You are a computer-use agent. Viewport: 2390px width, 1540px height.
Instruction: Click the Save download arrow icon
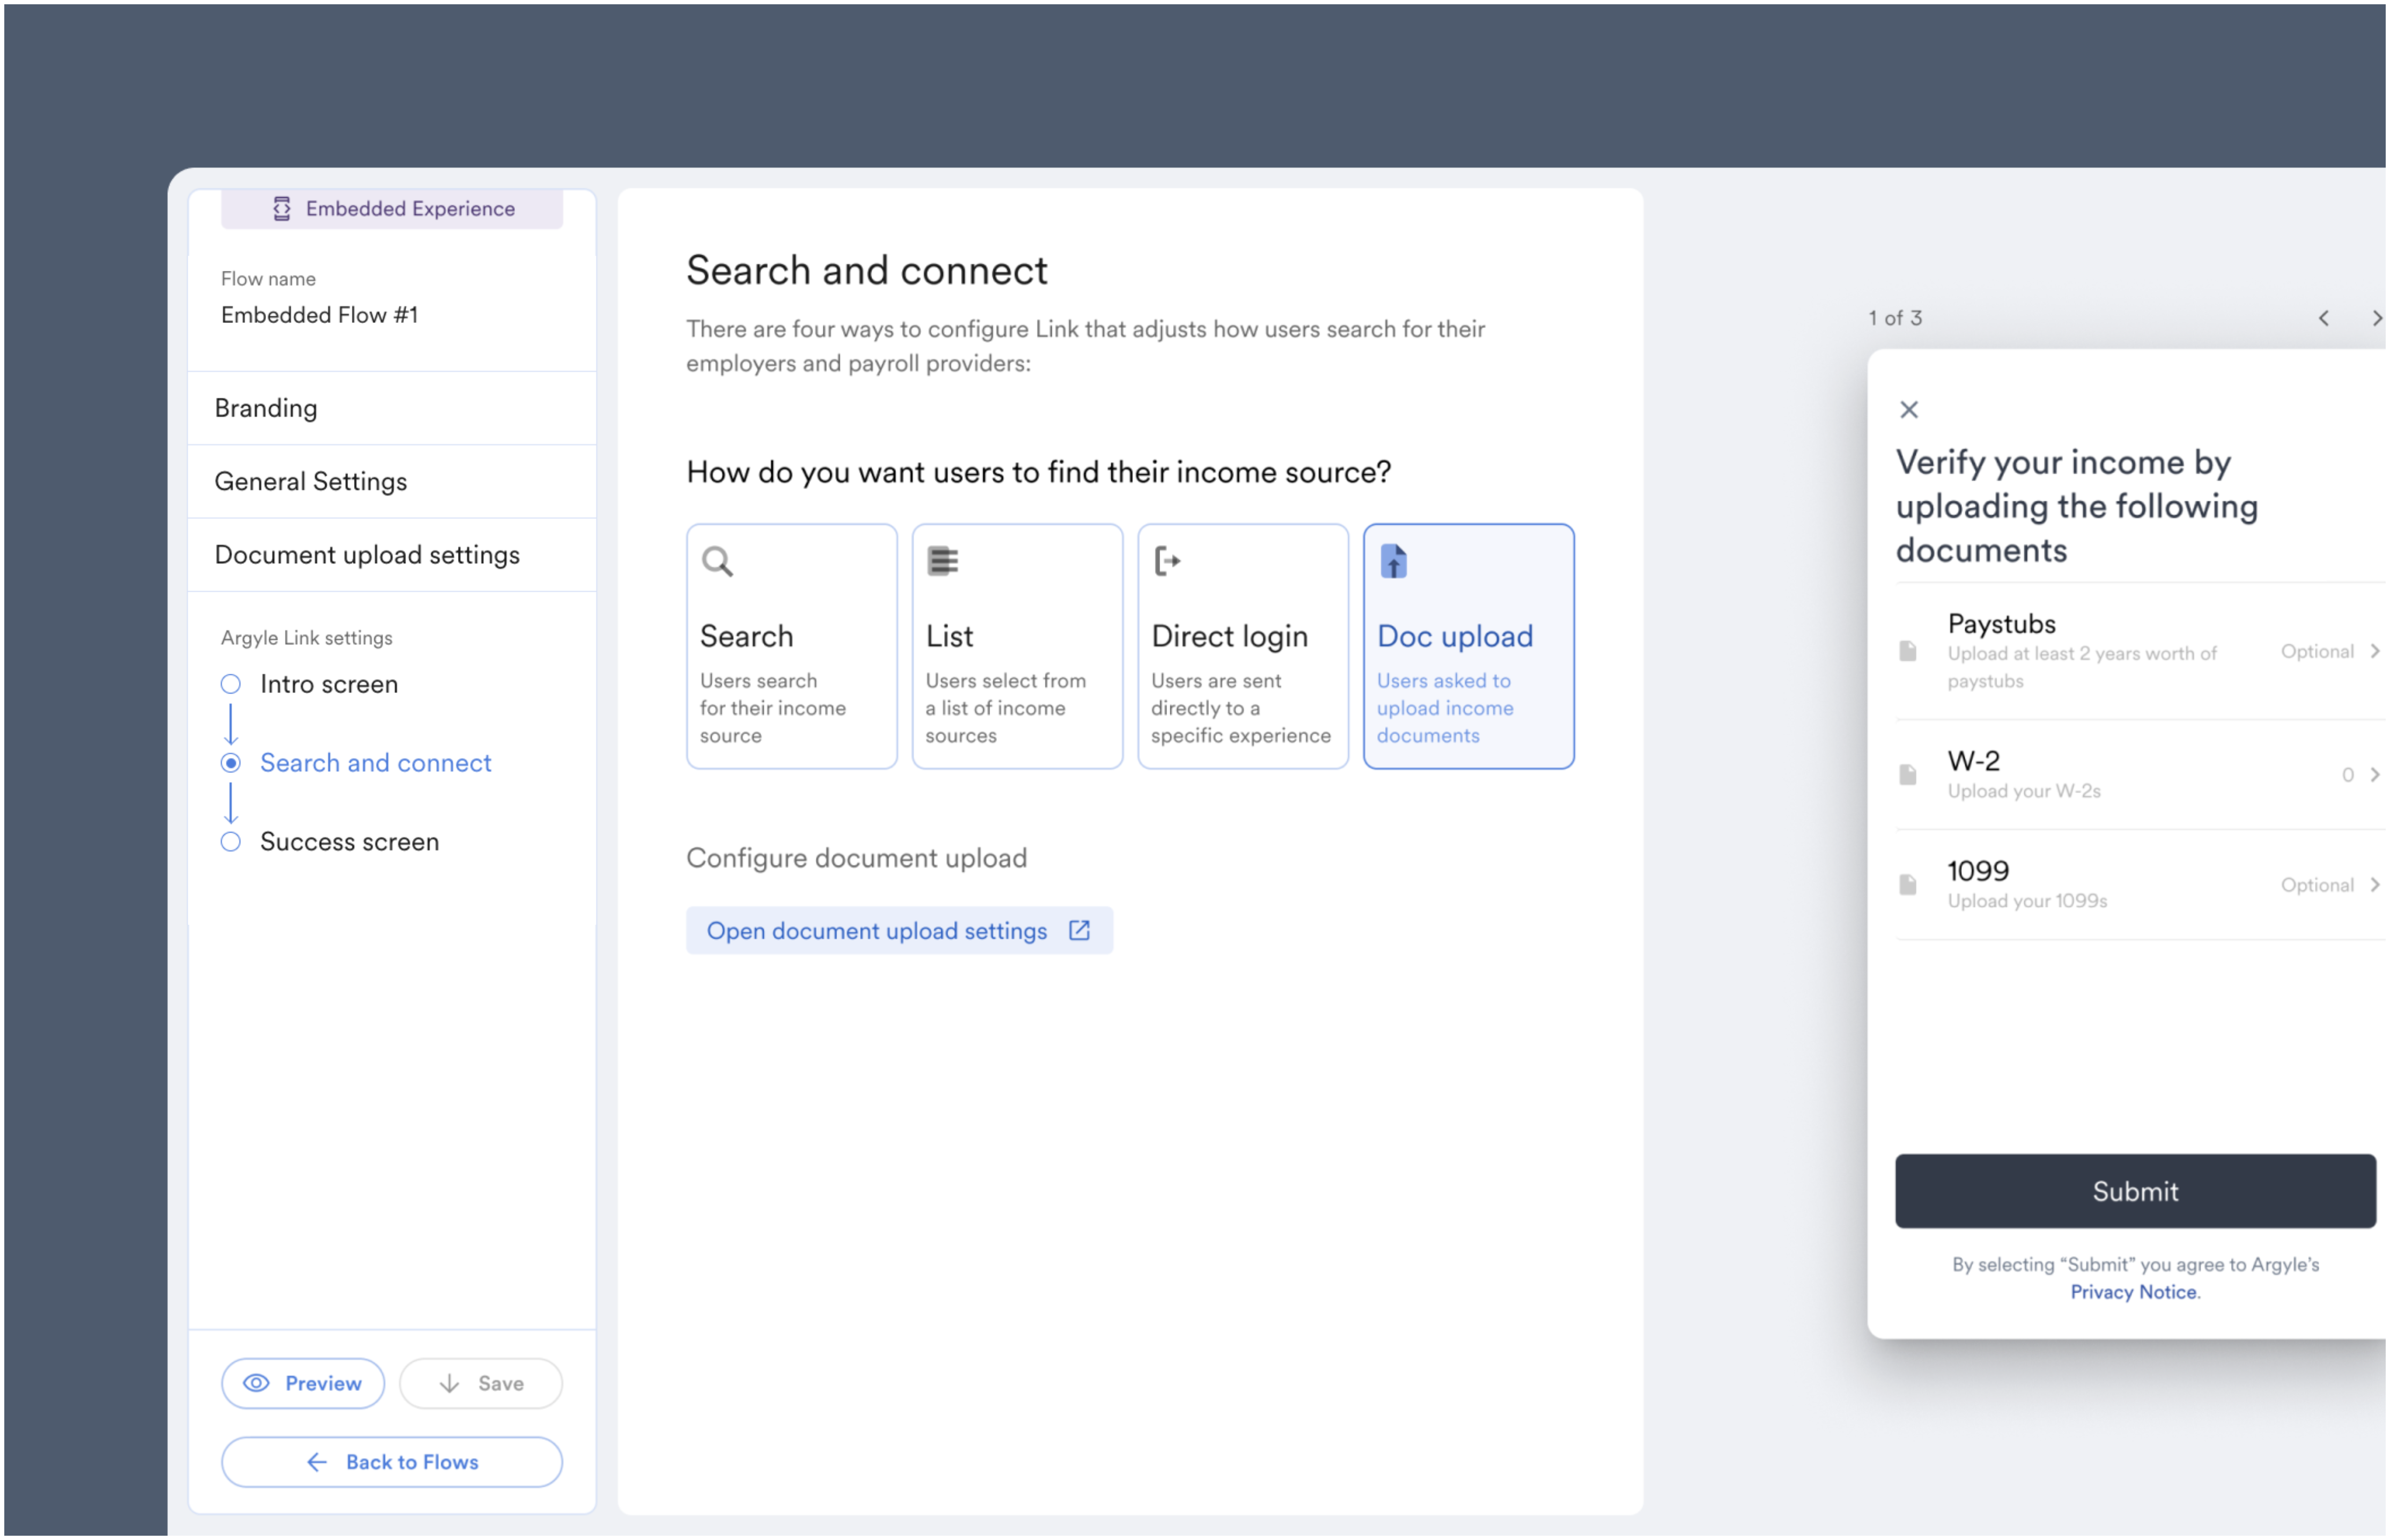[x=450, y=1383]
